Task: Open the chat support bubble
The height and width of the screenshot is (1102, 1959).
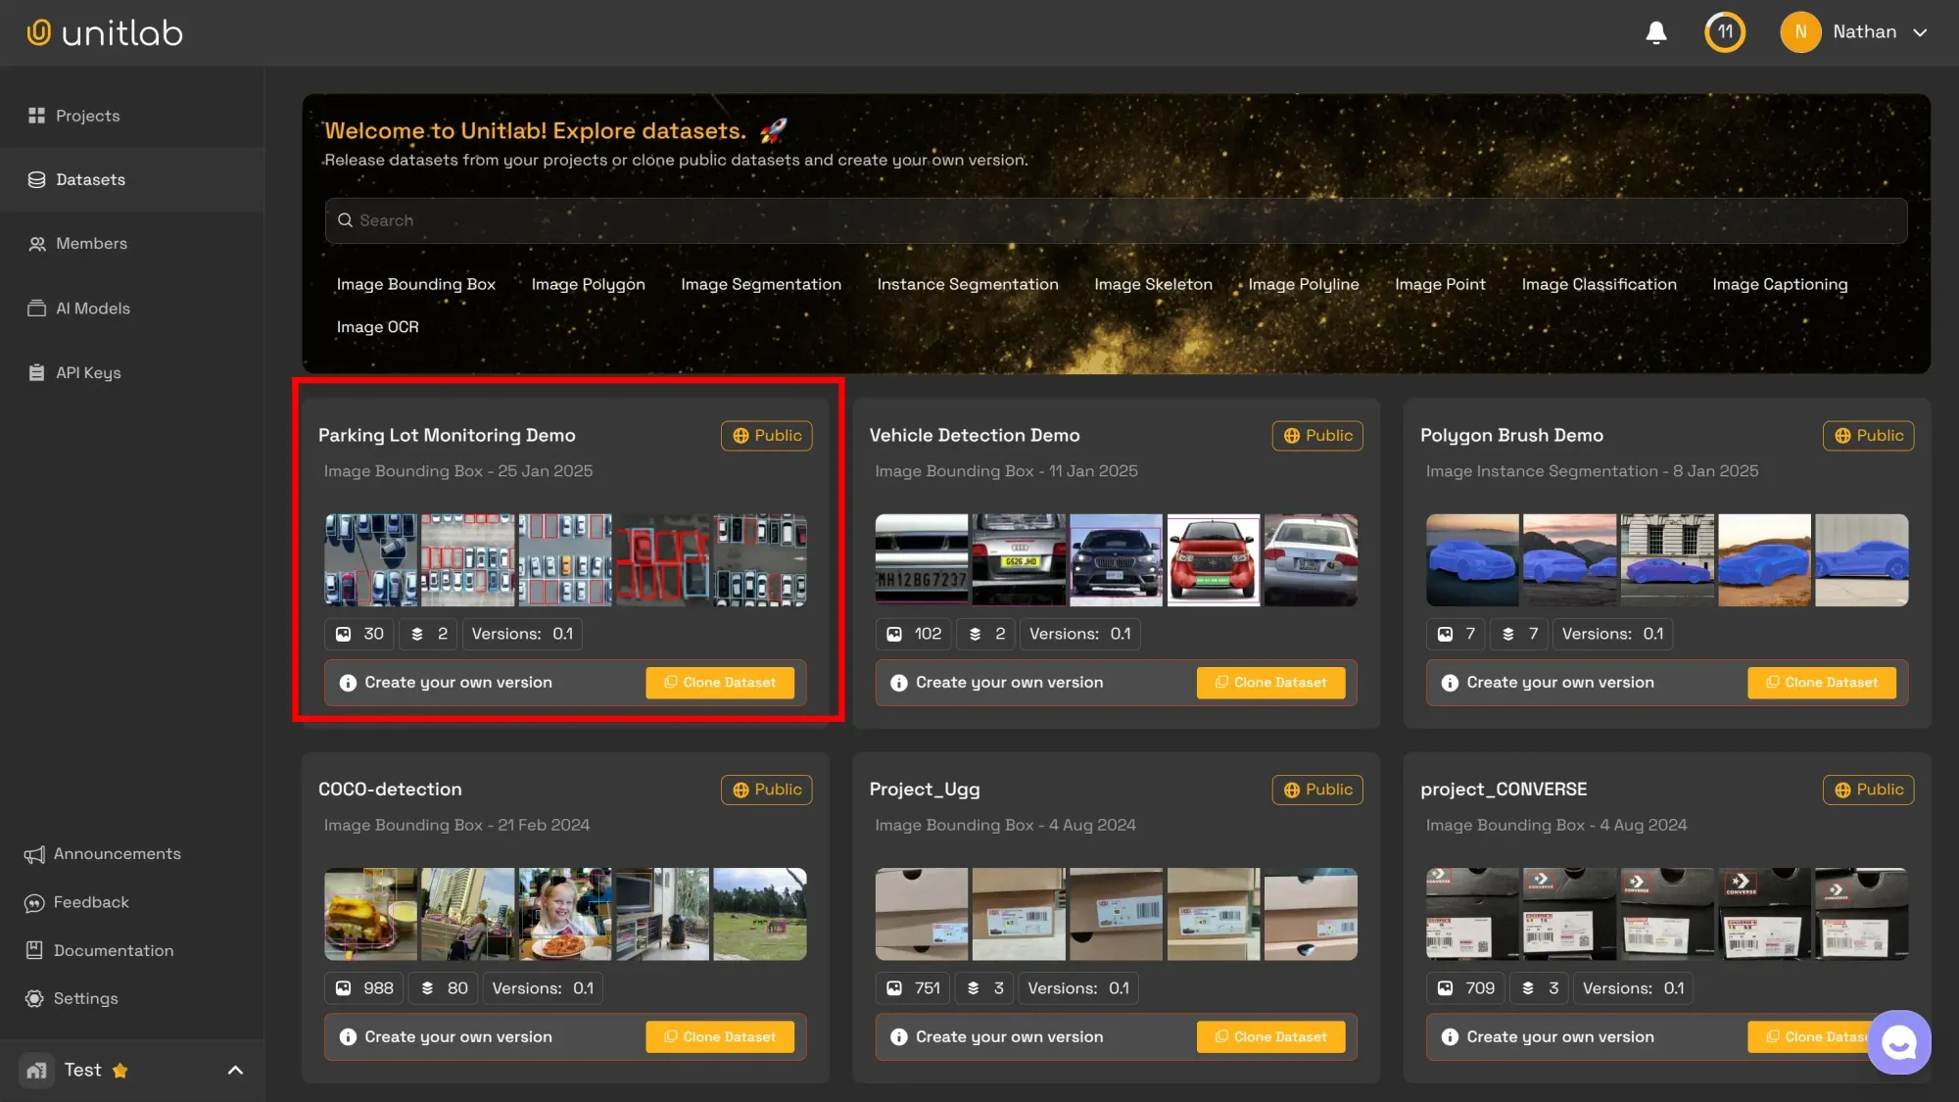Action: [x=1898, y=1042]
